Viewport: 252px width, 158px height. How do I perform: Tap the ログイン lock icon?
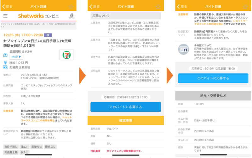click(72, 16)
